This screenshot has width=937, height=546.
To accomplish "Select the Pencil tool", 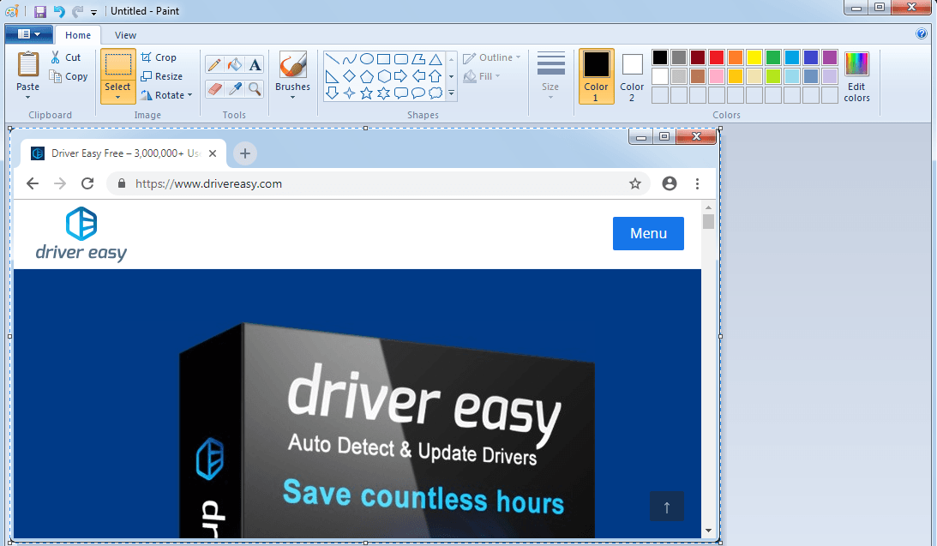I will pyautogui.click(x=214, y=65).
